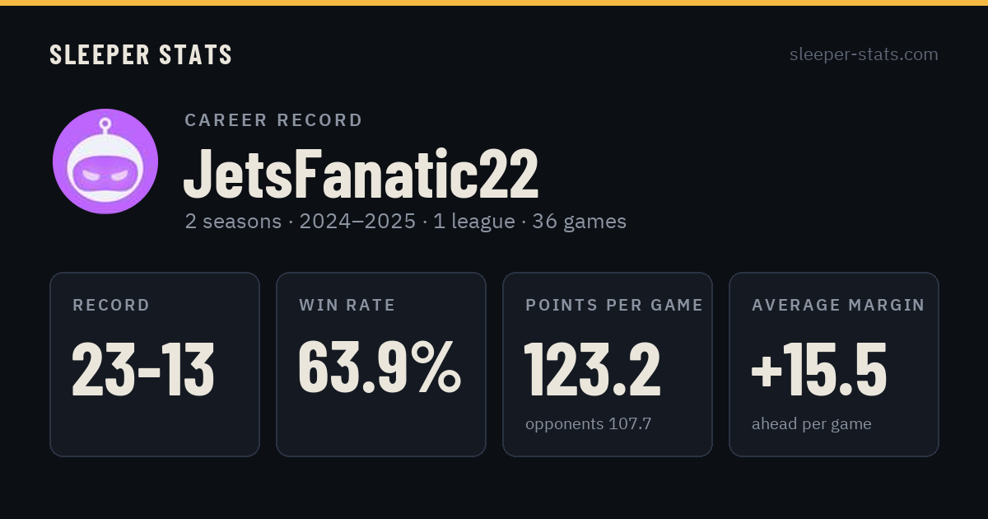The width and height of the screenshot is (988, 519).
Task: Click the AVERAGE MARGIN label text
Action: 838,306
